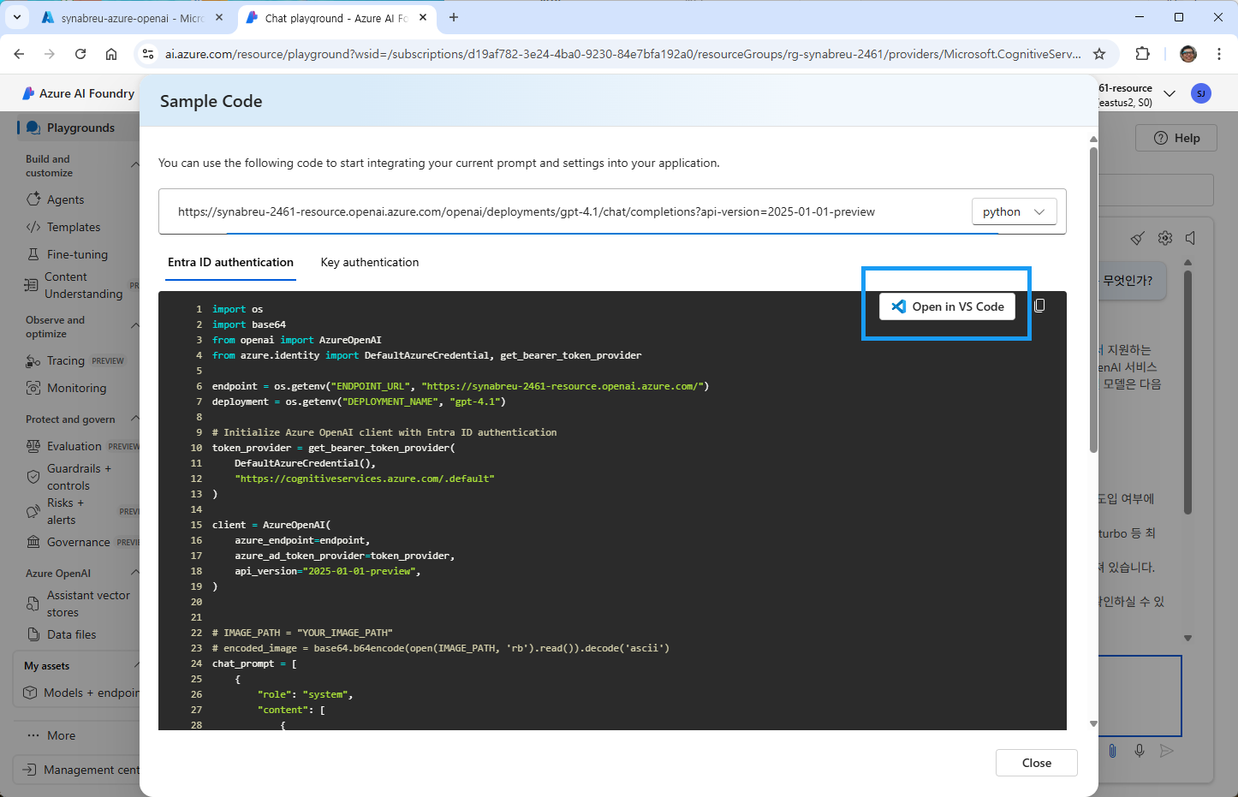The image size is (1238, 797).
Task: Open in VS Code button
Action: pyautogui.click(x=947, y=306)
